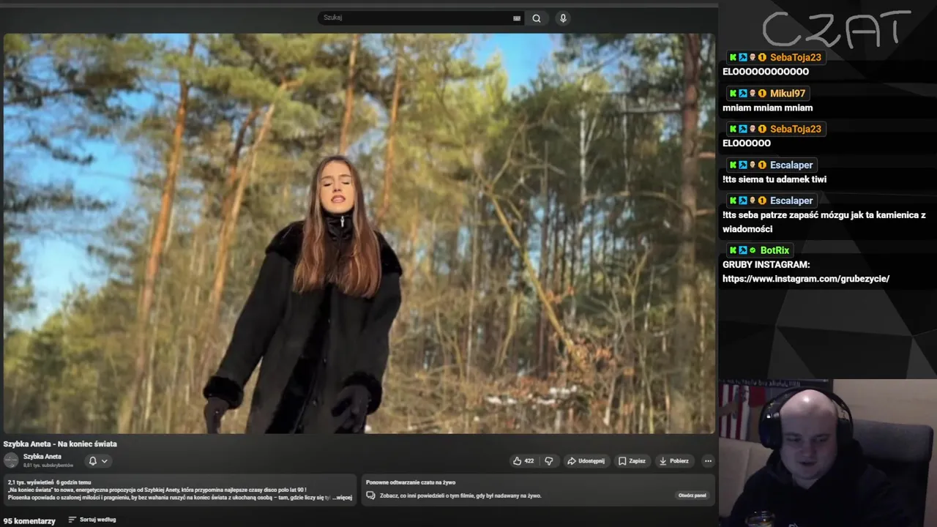Click video title Na koniec świata

click(x=60, y=444)
